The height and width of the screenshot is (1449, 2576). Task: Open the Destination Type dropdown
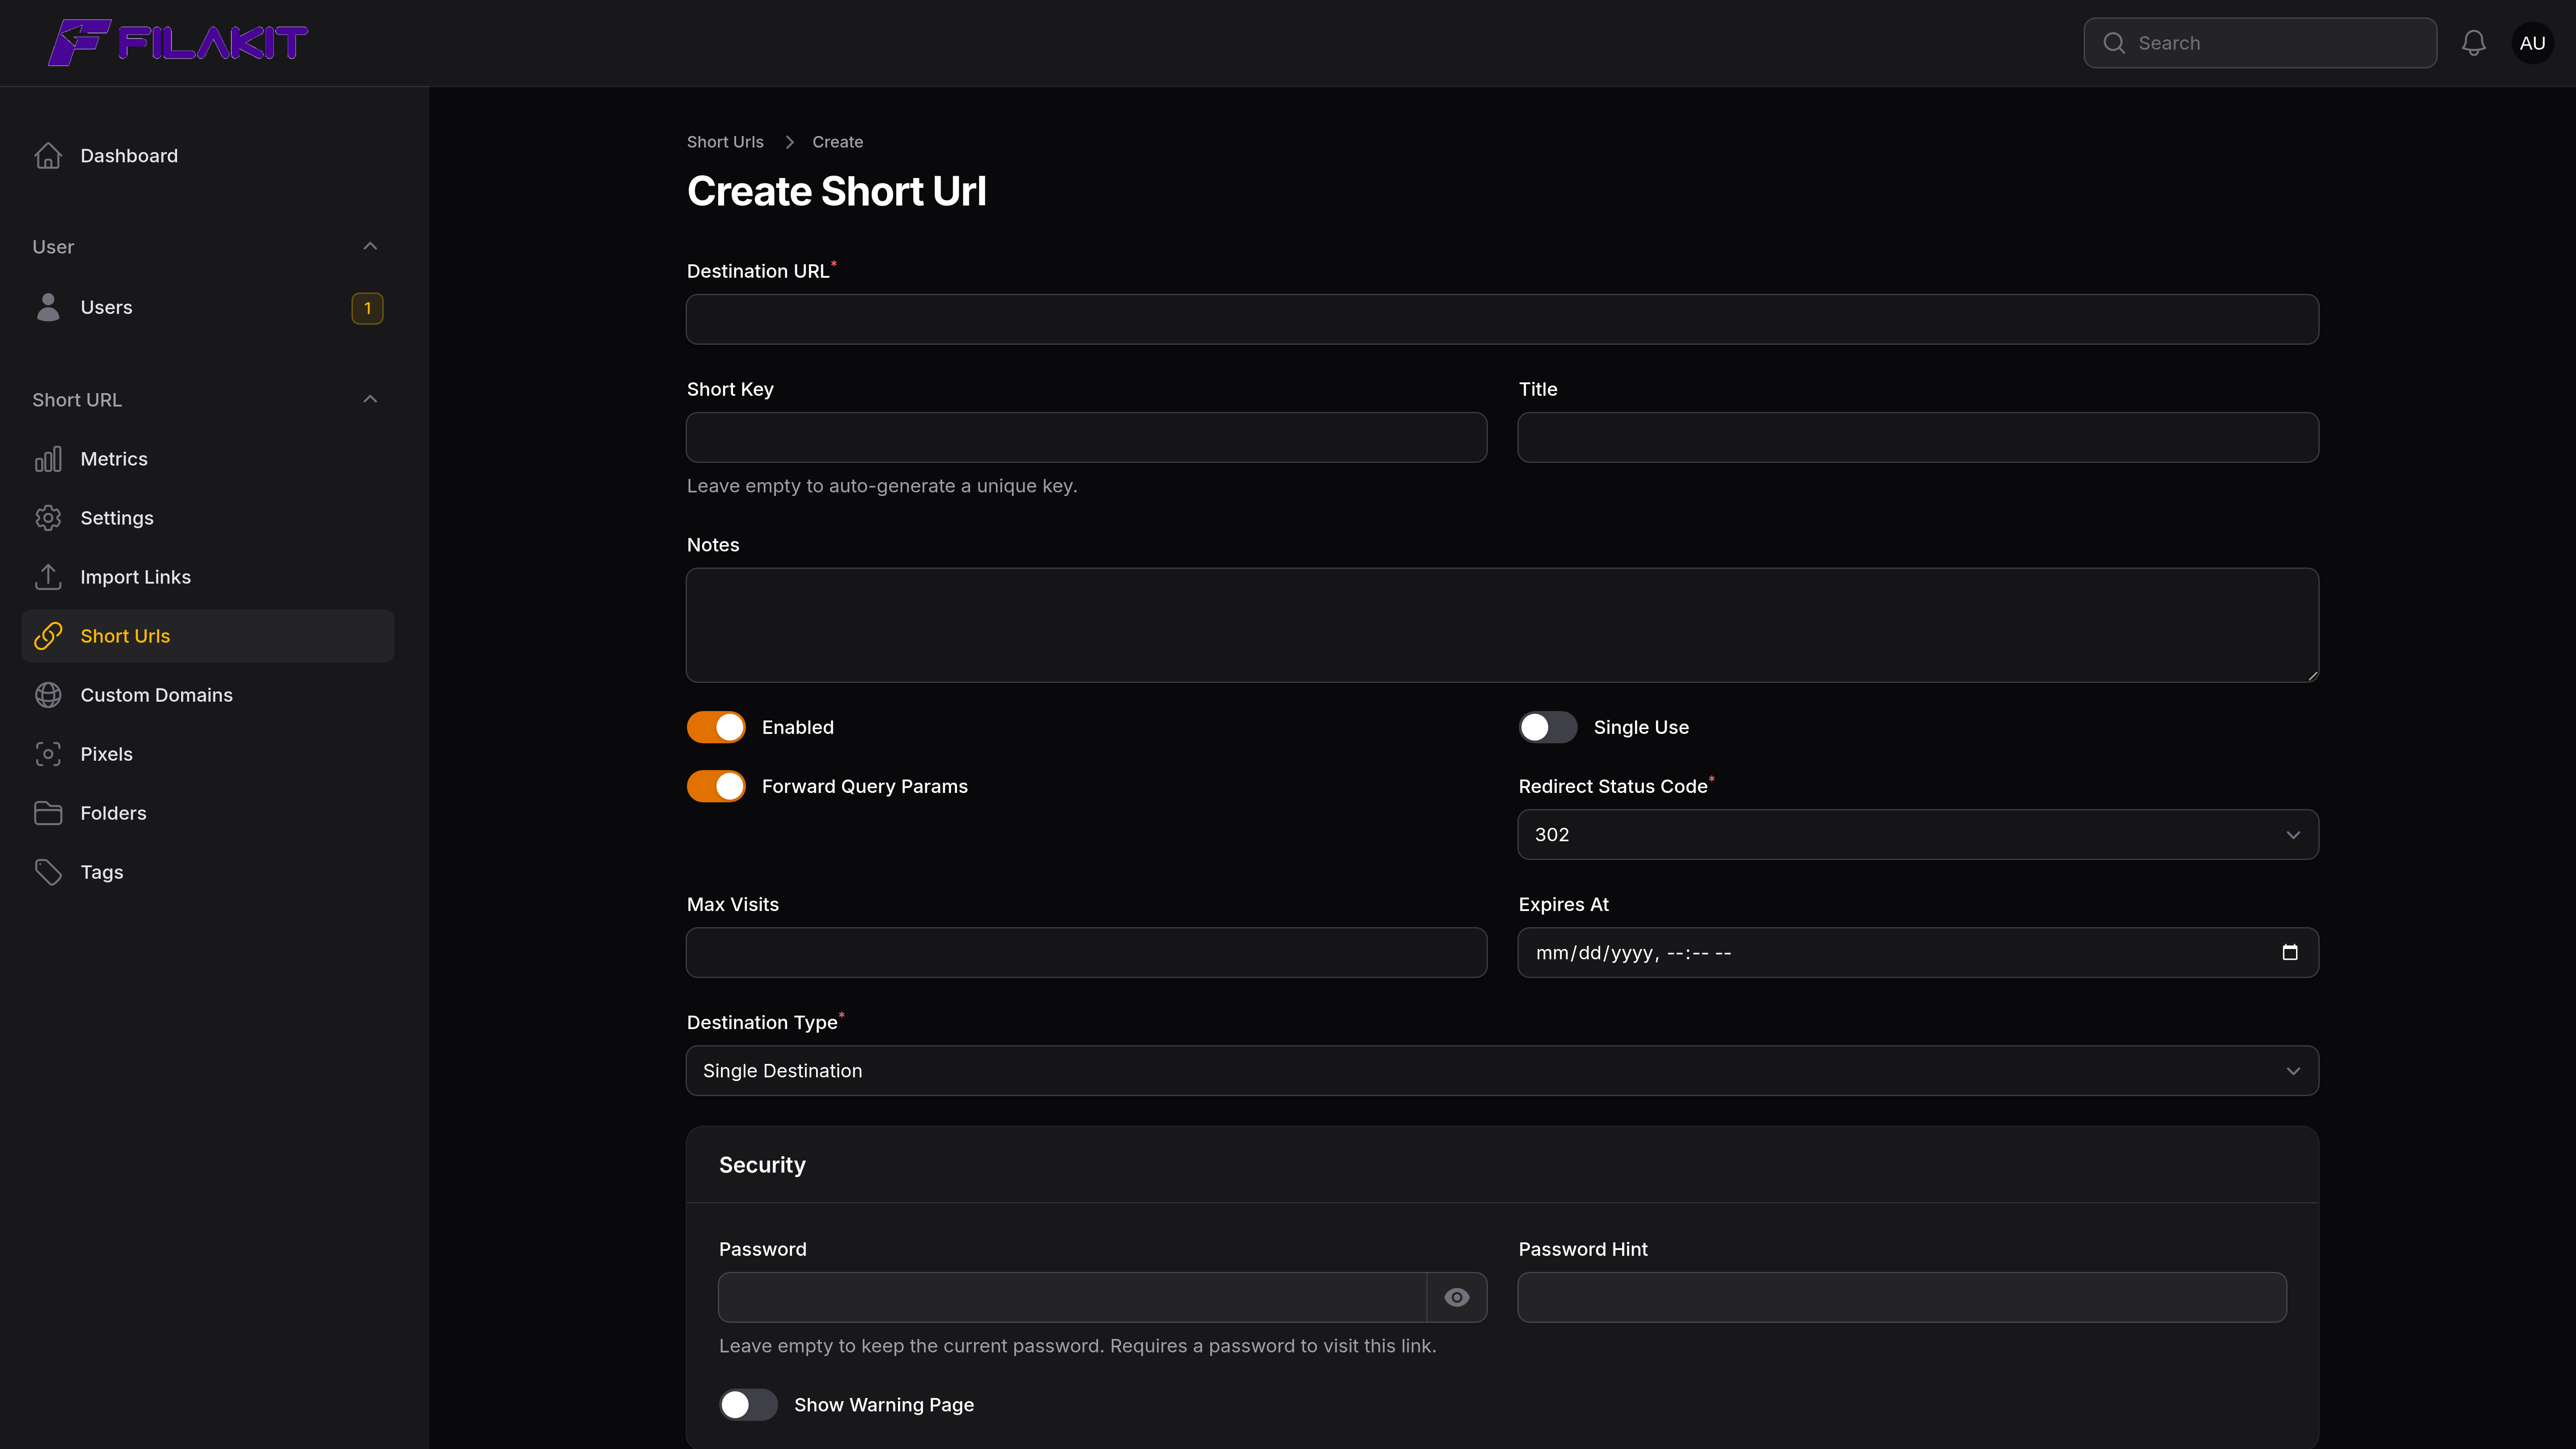coord(1502,1070)
